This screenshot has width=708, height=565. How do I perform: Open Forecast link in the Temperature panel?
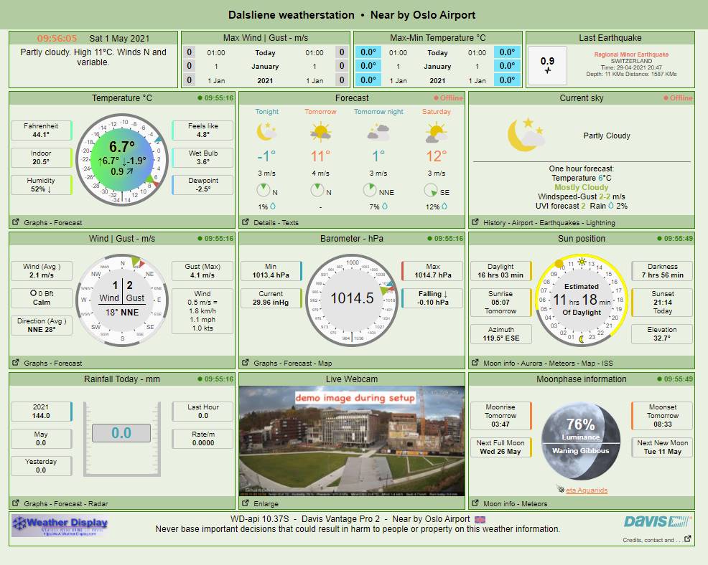[x=68, y=223]
